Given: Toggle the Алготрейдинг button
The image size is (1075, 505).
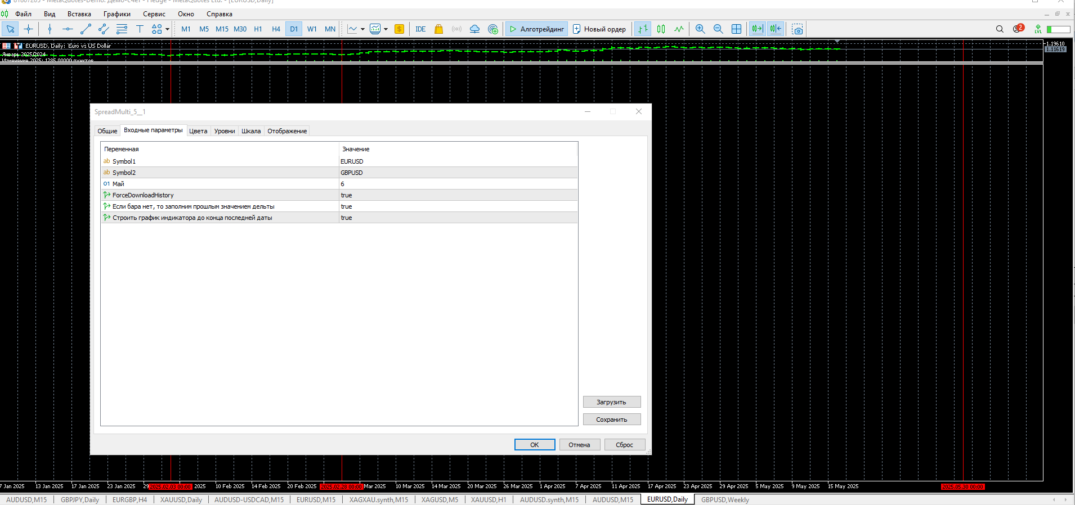Looking at the screenshot, I should point(536,29).
